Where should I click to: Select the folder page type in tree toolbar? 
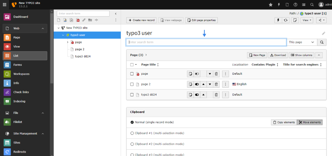(x=90, y=20)
